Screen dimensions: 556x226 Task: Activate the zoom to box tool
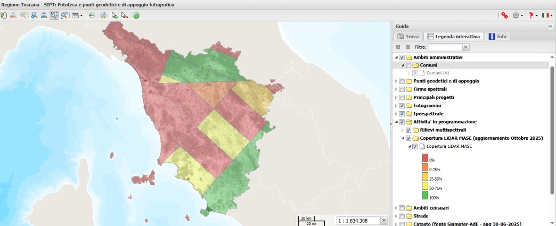click(54, 15)
